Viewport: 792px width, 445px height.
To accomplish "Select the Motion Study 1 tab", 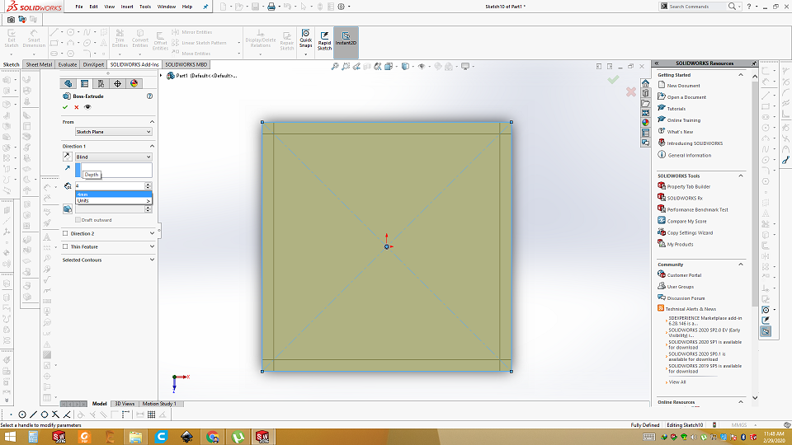I will pos(159,404).
